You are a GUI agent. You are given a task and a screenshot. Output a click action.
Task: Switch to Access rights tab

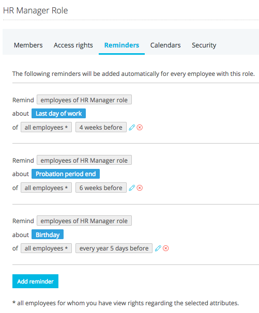[73, 45]
